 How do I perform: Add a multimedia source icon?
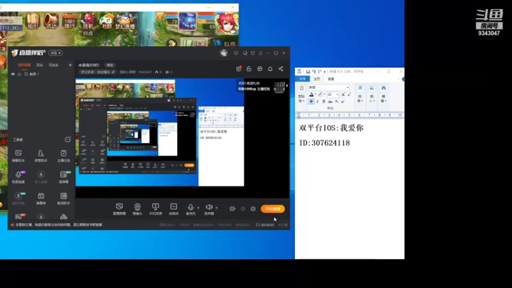(173, 209)
